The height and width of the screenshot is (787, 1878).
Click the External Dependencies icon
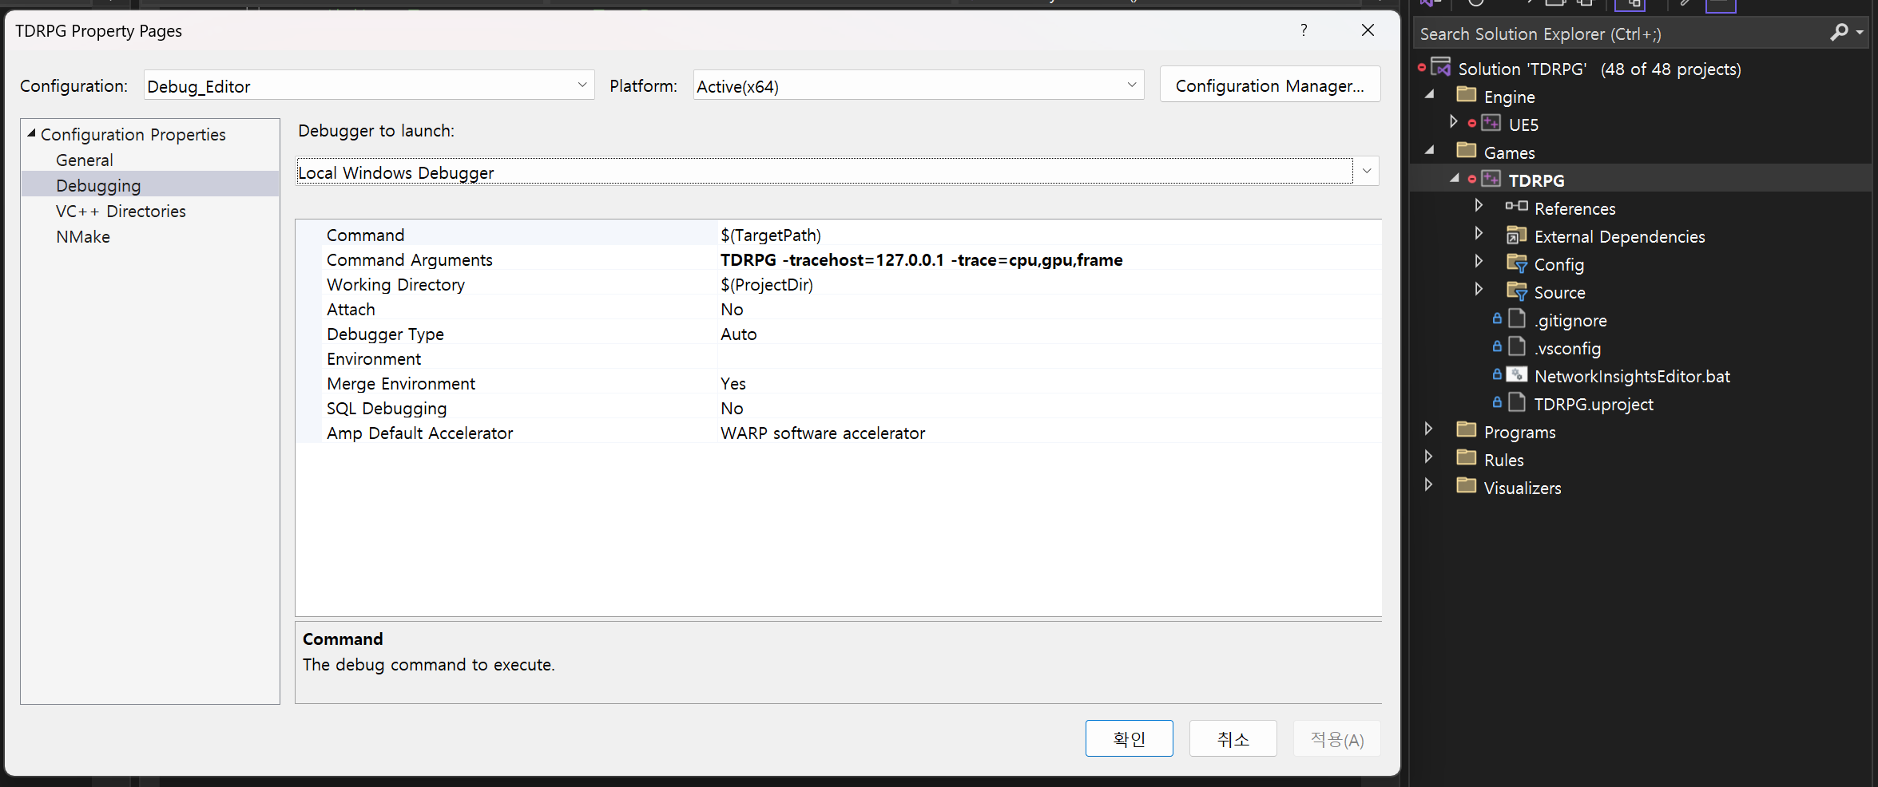[x=1516, y=235]
